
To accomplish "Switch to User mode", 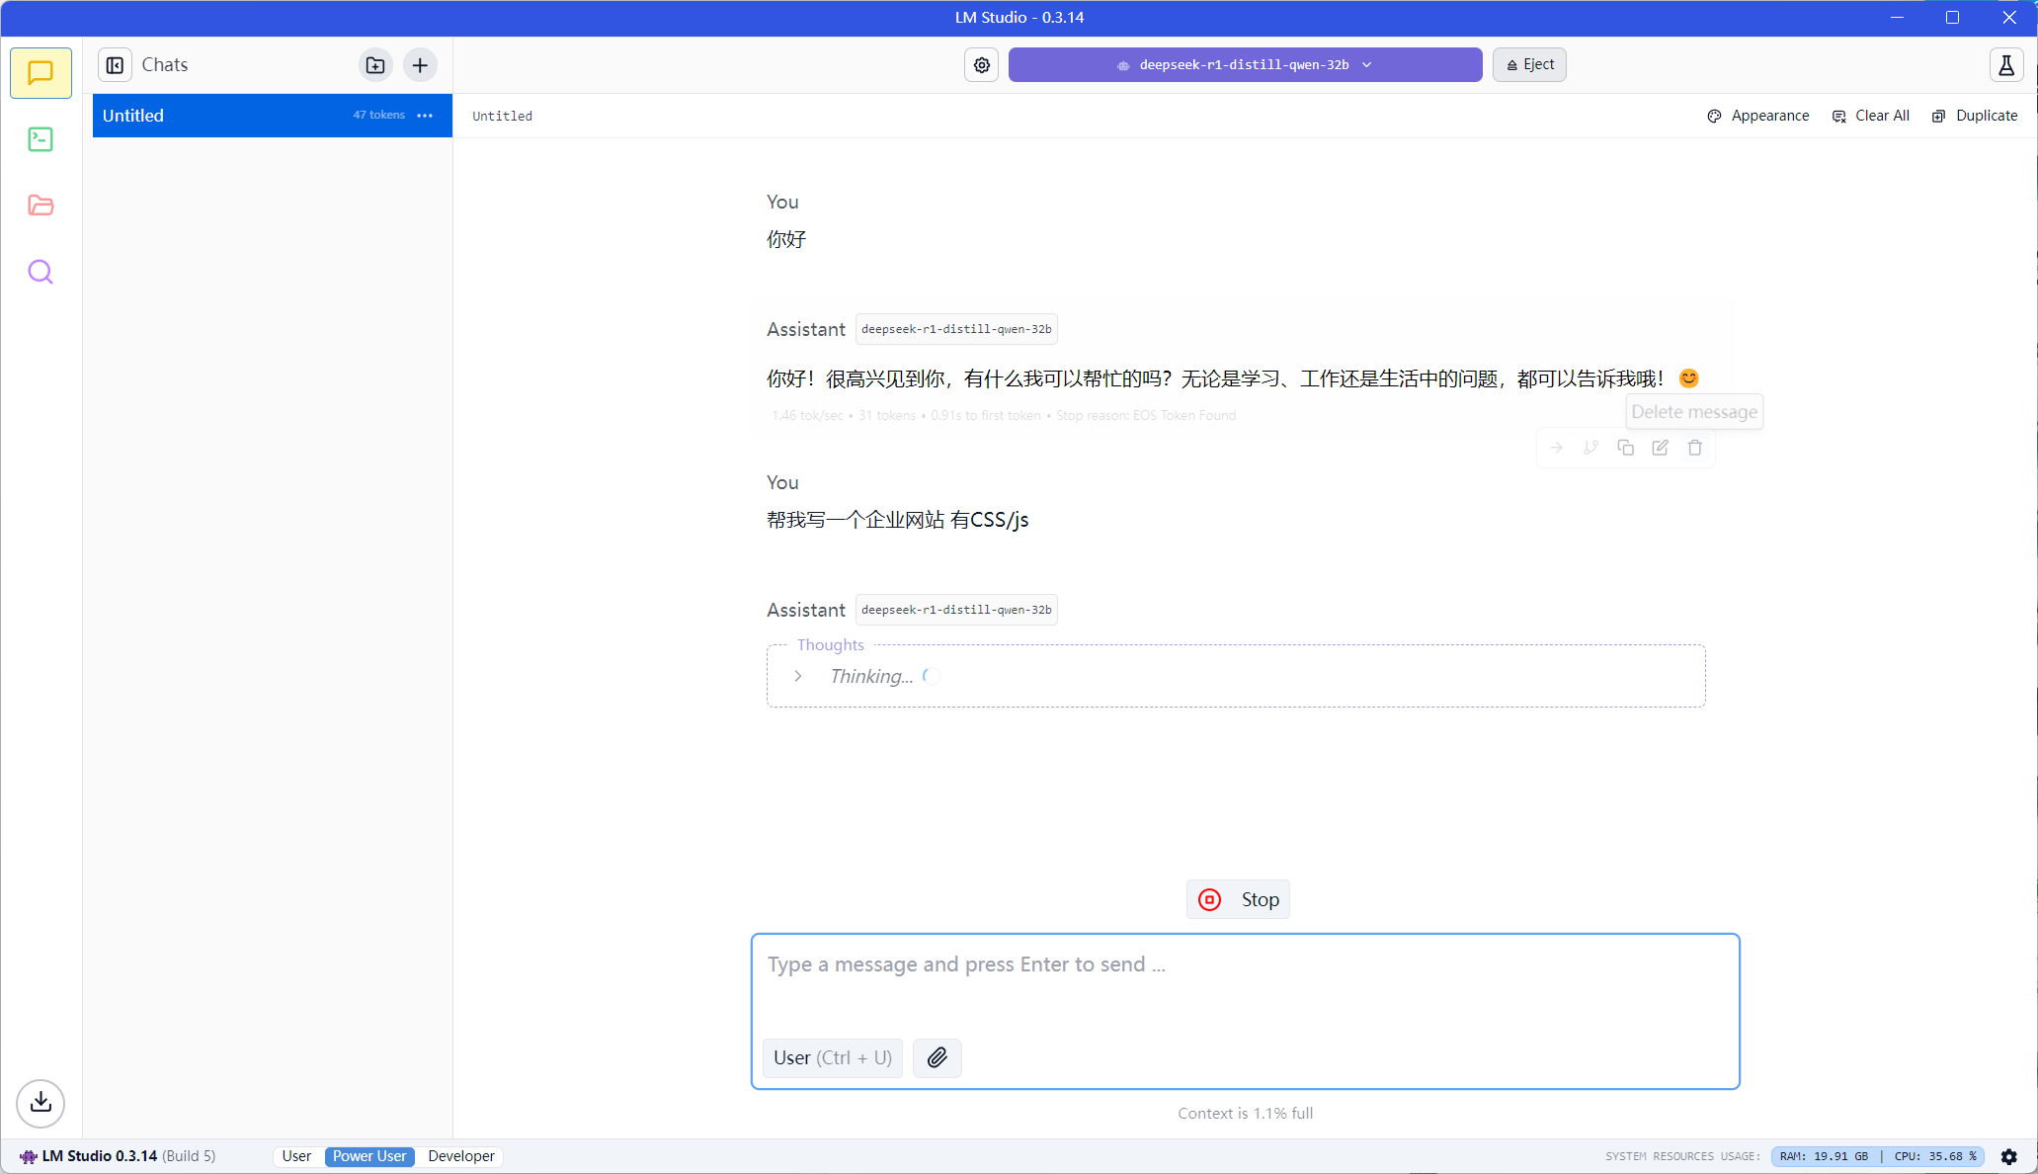I will pos(296,1156).
